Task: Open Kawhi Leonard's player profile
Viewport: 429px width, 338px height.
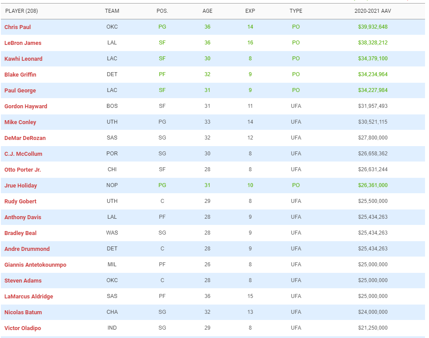Action: 23,59
